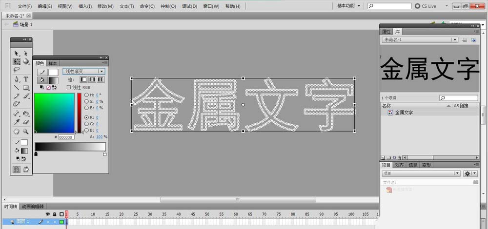Select Extend flow mode button
The width and height of the screenshot is (488, 229).
[84, 80]
